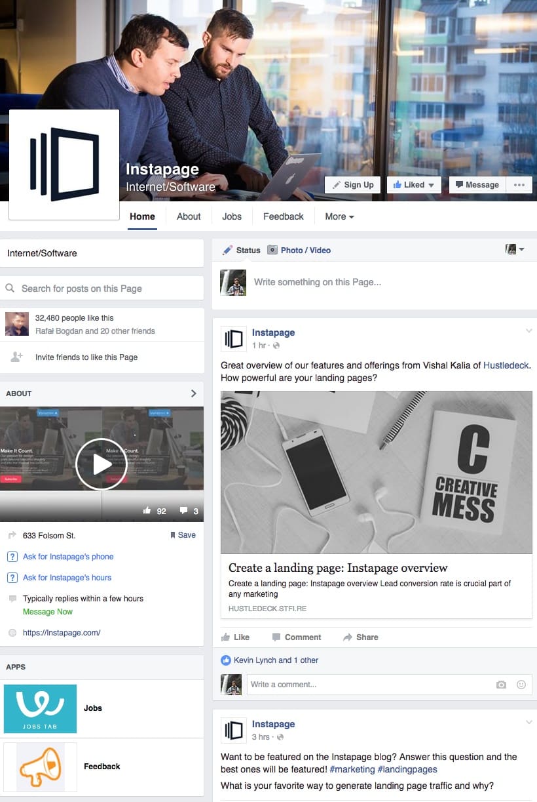
Task: Open Instapage name on the 3 hrs post
Action: 273,724
